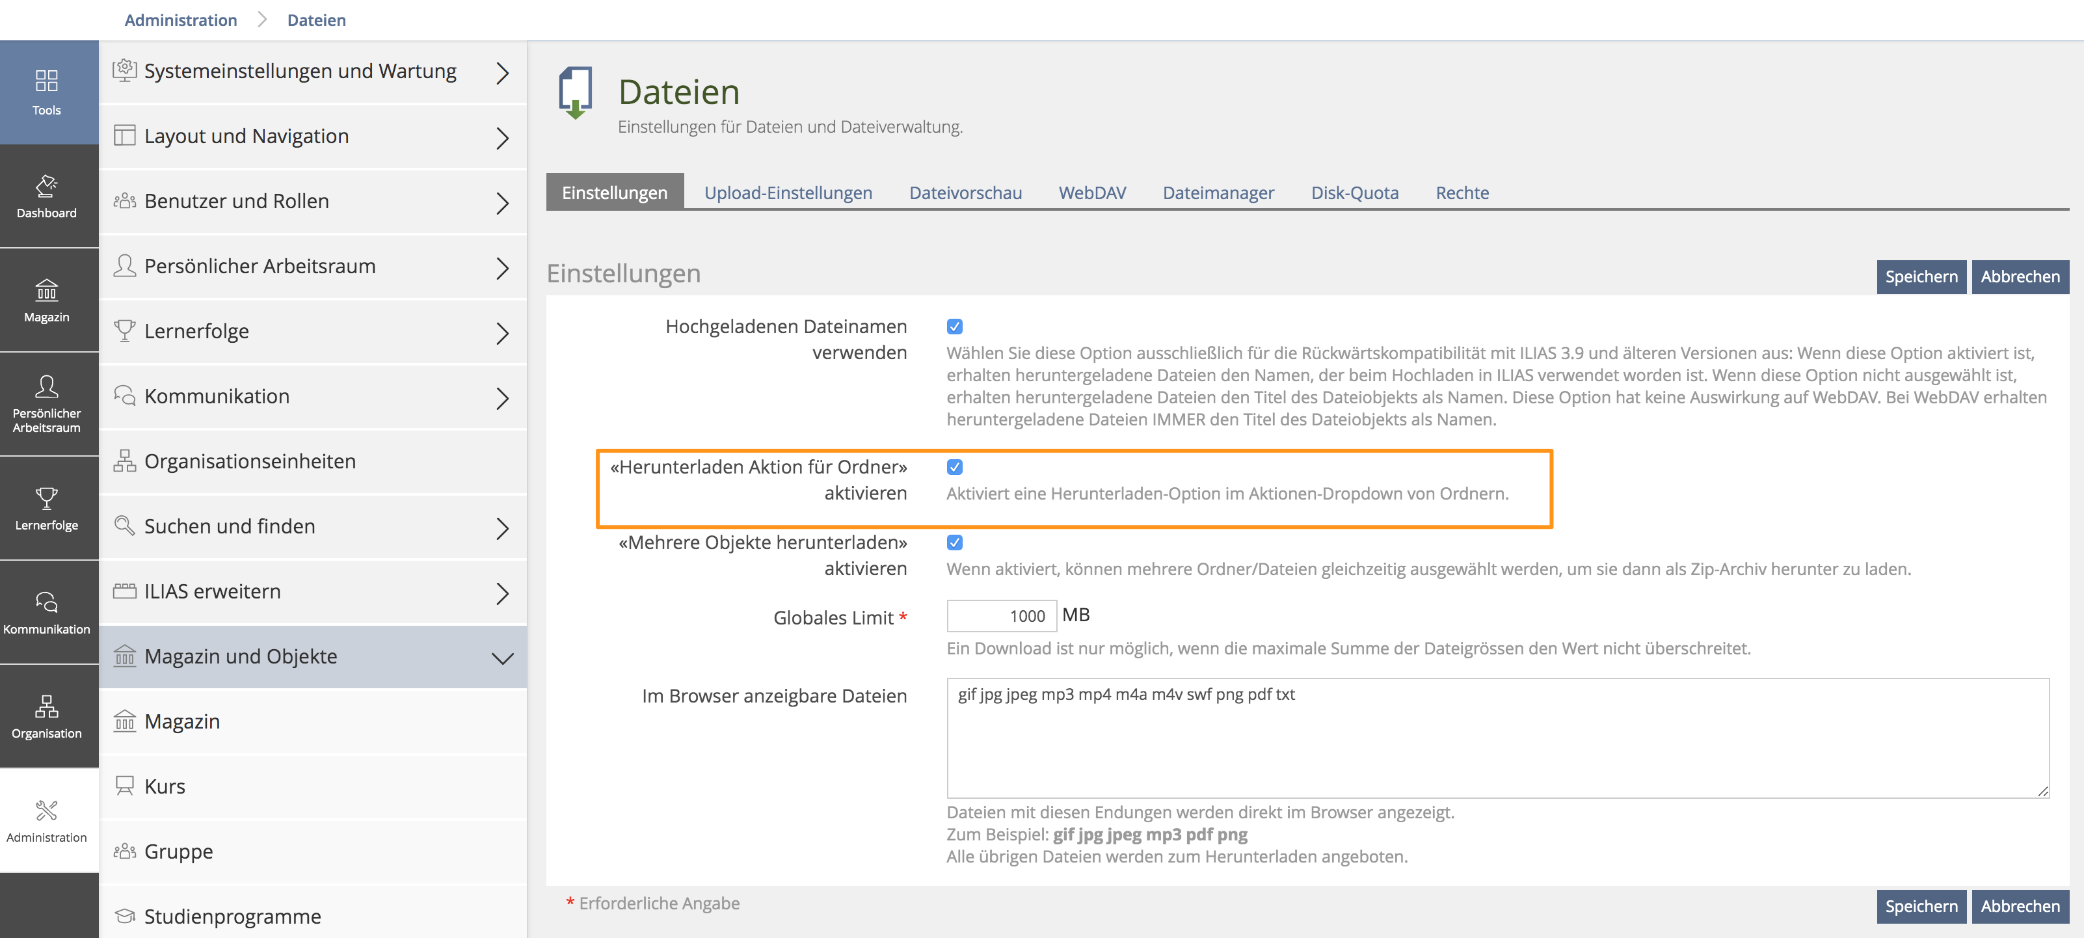Disable Mehrere Objekte herunterladen checkbox
This screenshot has width=2084, height=938.
pos(955,543)
